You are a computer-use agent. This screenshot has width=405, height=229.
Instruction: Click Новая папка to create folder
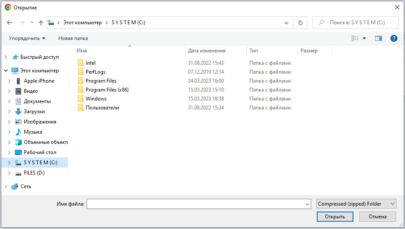(x=73, y=38)
